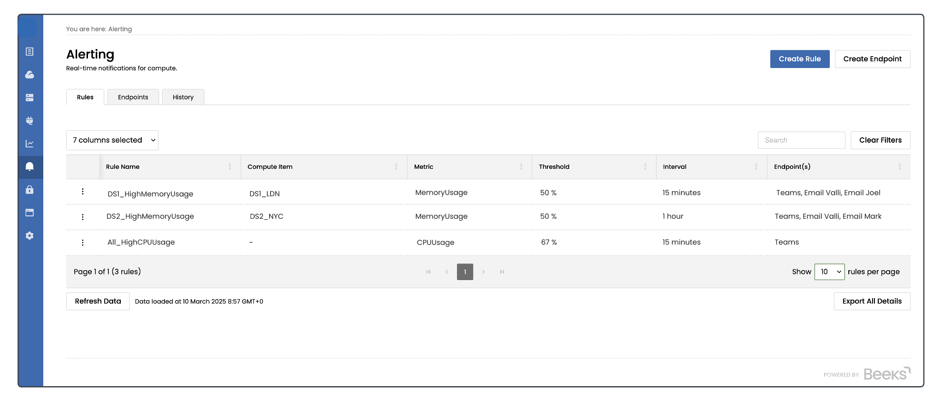Open the server icon in sidebar
Image resolution: width=951 pixels, height=418 pixels.
[29, 97]
